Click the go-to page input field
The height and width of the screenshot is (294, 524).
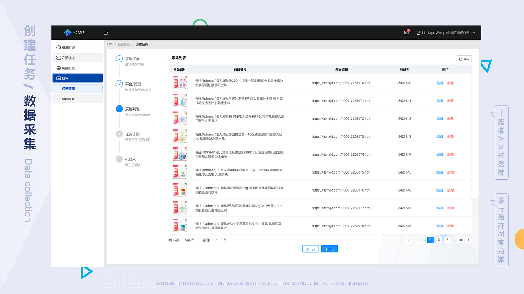coord(216,240)
